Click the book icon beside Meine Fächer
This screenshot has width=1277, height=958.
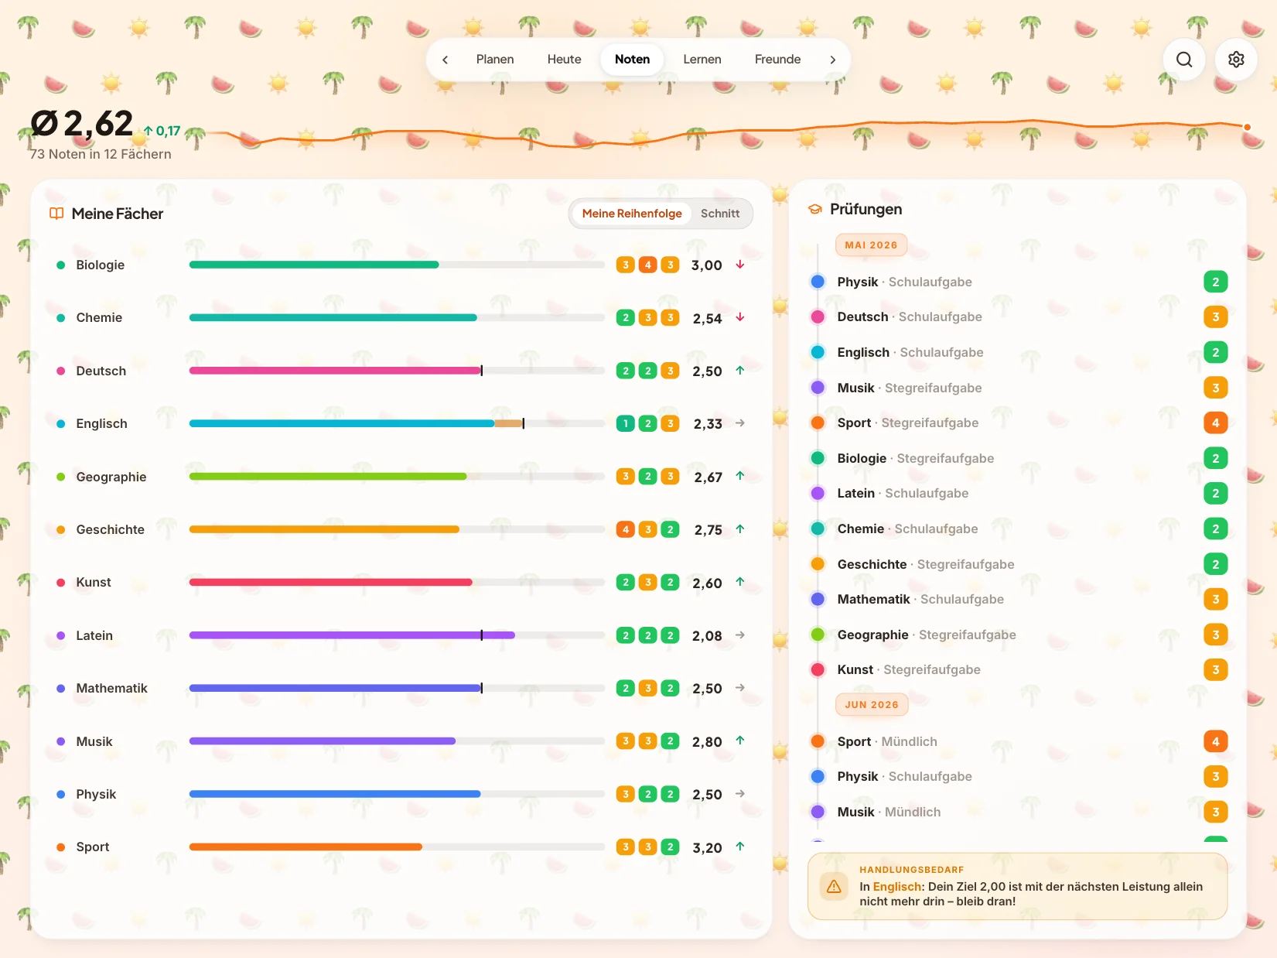(56, 214)
